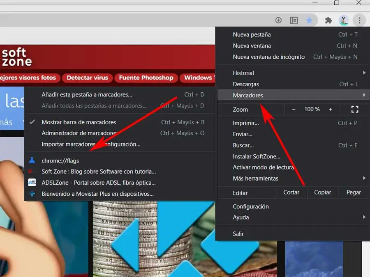Click the user profile avatar
370x277 pixels.
click(344, 20)
